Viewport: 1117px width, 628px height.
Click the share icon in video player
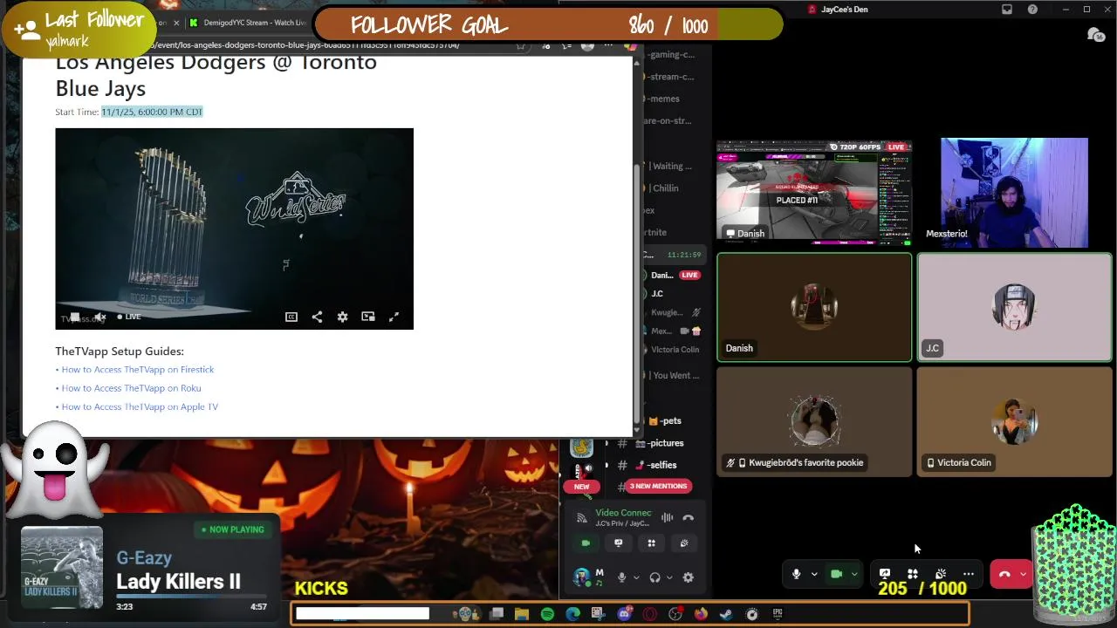(317, 317)
